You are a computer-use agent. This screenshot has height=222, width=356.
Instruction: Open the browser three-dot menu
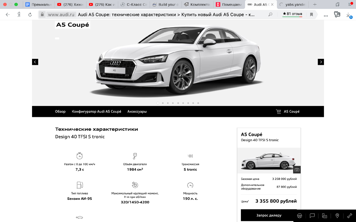326,15
